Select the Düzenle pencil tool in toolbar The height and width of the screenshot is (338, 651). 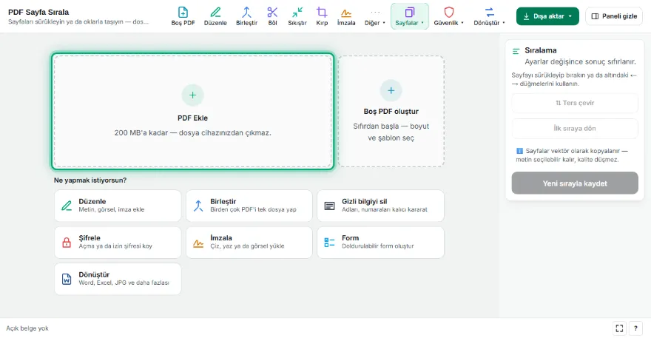[x=215, y=16]
